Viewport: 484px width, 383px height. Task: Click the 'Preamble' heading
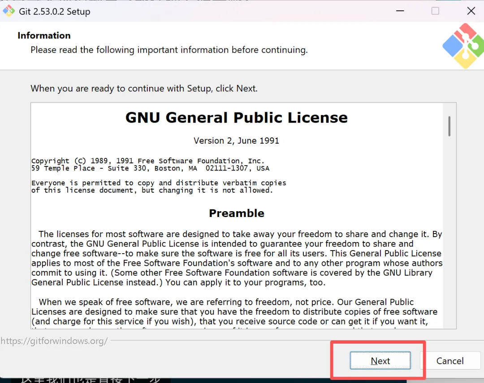point(237,213)
